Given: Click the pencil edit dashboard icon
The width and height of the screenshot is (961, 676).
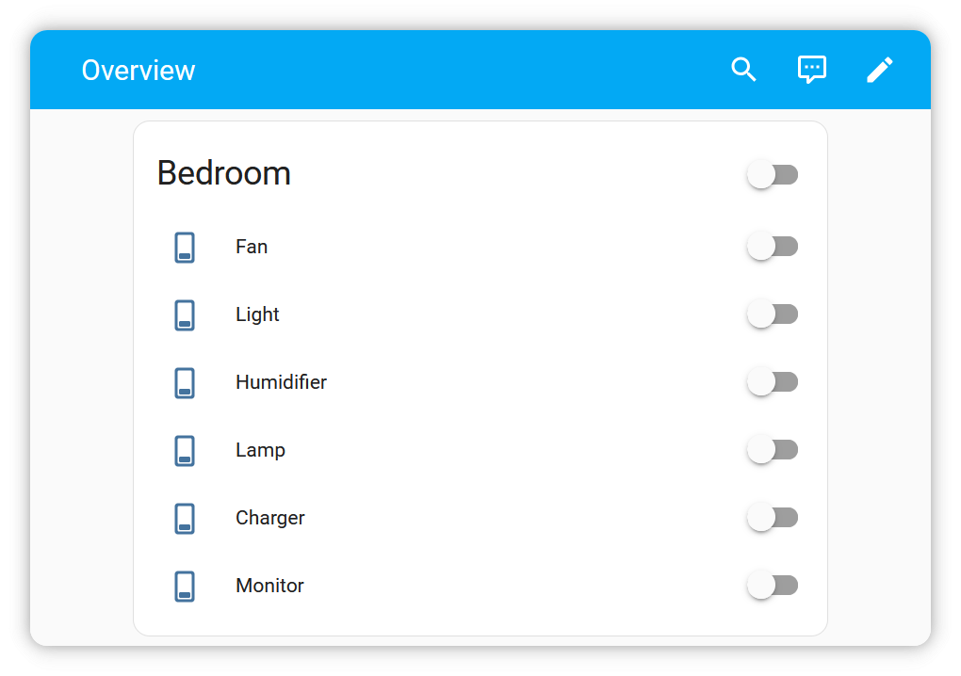Looking at the screenshot, I should pos(879,70).
